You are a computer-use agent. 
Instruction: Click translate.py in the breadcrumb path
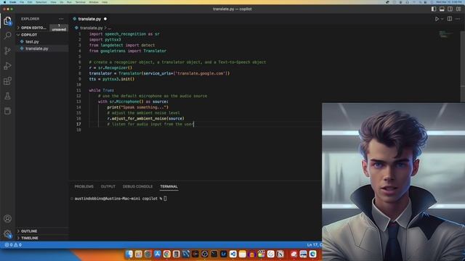[x=91, y=28]
